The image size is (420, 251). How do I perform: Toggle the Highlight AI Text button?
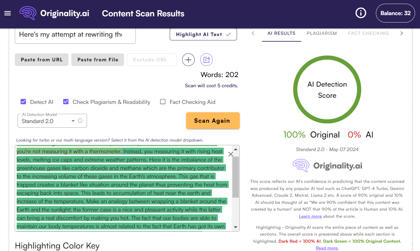click(x=203, y=35)
